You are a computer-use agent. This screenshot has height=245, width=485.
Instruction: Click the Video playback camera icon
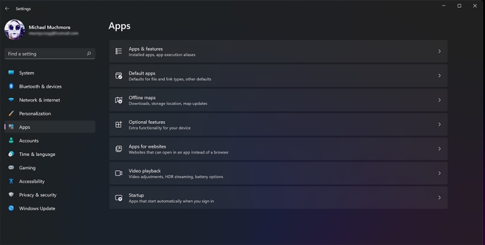pos(119,173)
